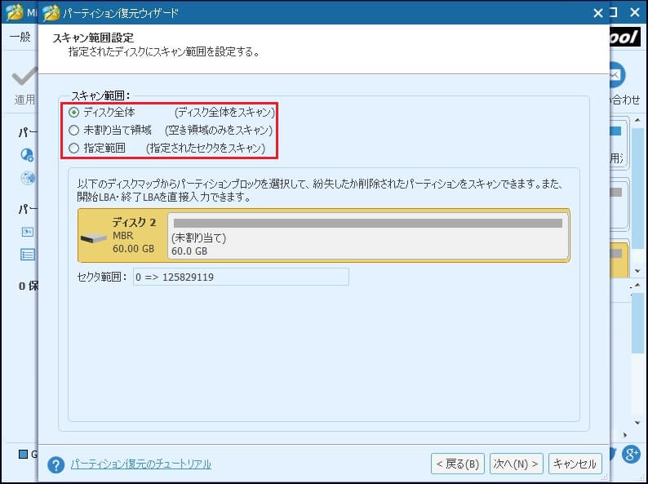Screen dimensions: 648x484
Task: Click the blue legend square next to G
Action: 24,455
